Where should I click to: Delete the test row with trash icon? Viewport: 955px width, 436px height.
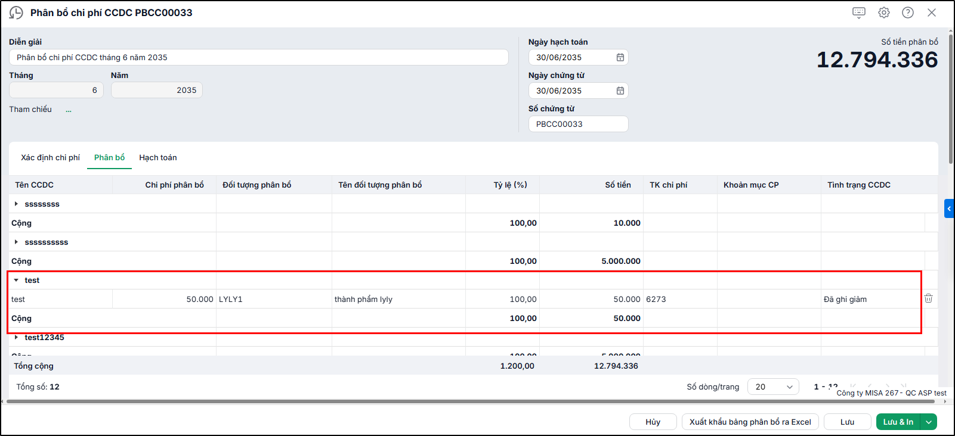[929, 298]
